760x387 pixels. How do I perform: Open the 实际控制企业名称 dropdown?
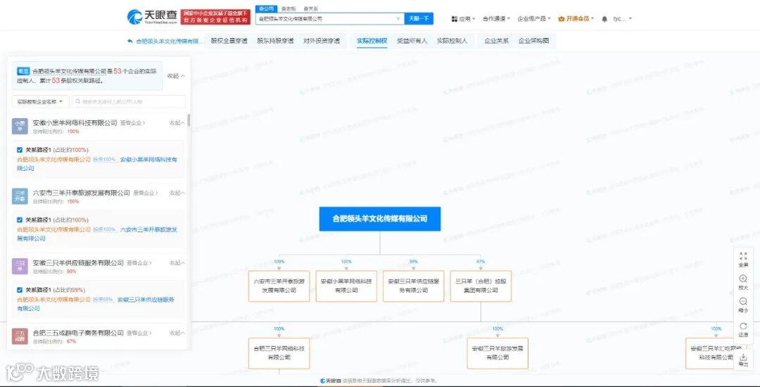[40, 102]
